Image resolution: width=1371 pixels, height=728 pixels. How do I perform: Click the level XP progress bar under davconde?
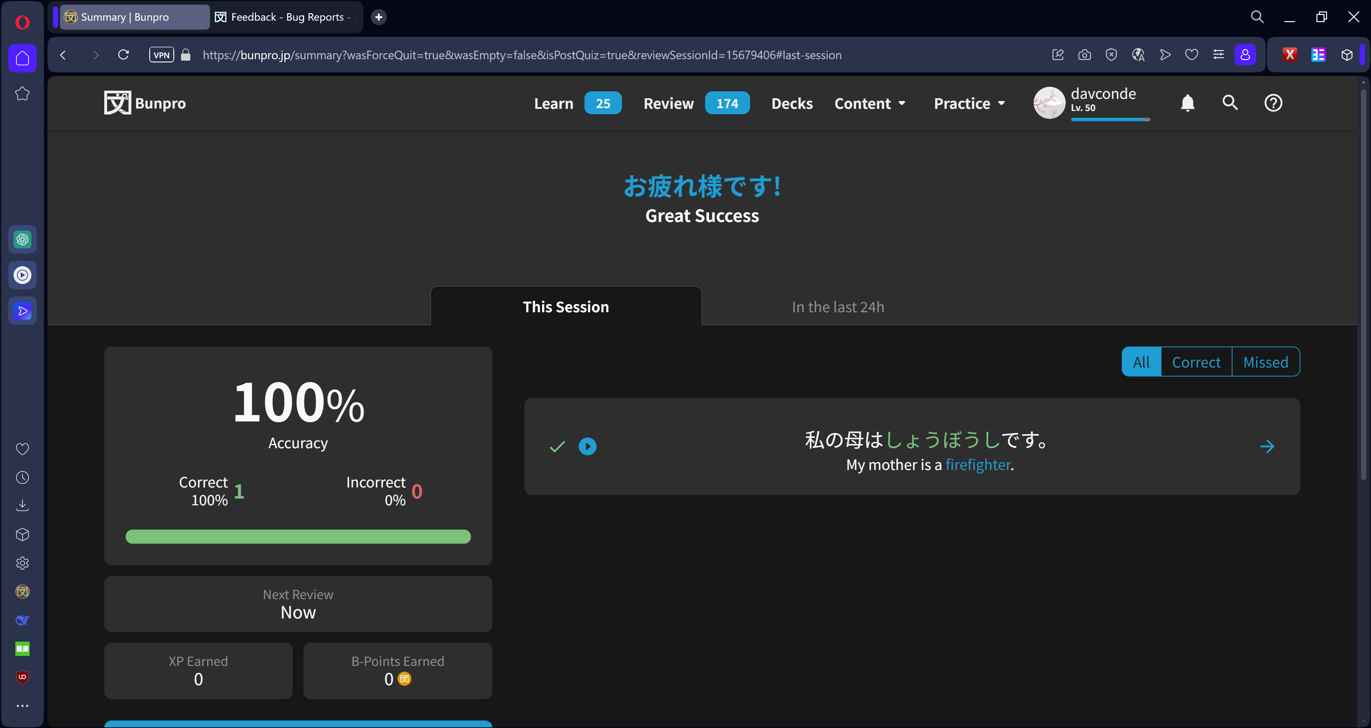(1110, 120)
